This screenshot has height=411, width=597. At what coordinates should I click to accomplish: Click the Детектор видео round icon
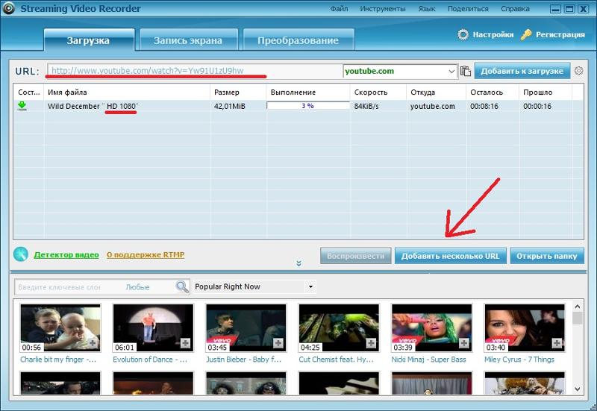pos(21,254)
